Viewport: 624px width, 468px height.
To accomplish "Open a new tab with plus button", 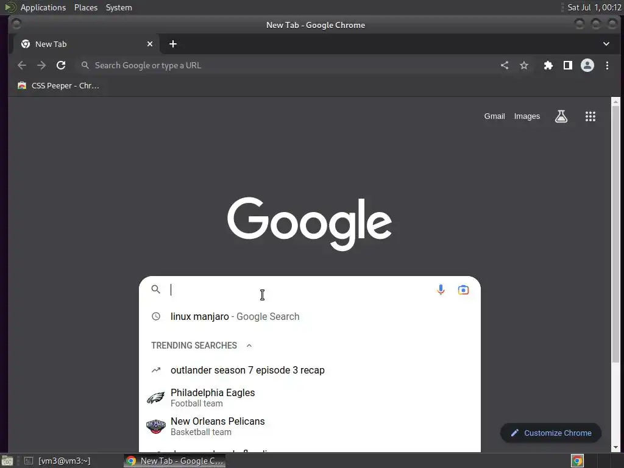I will click(x=172, y=44).
